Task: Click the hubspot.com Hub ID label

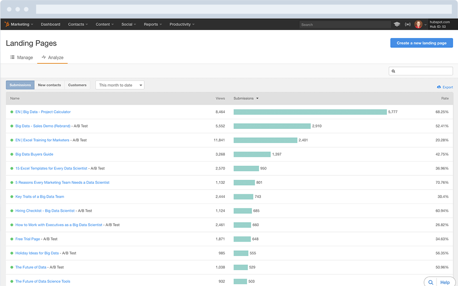Action: pyautogui.click(x=440, y=24)
